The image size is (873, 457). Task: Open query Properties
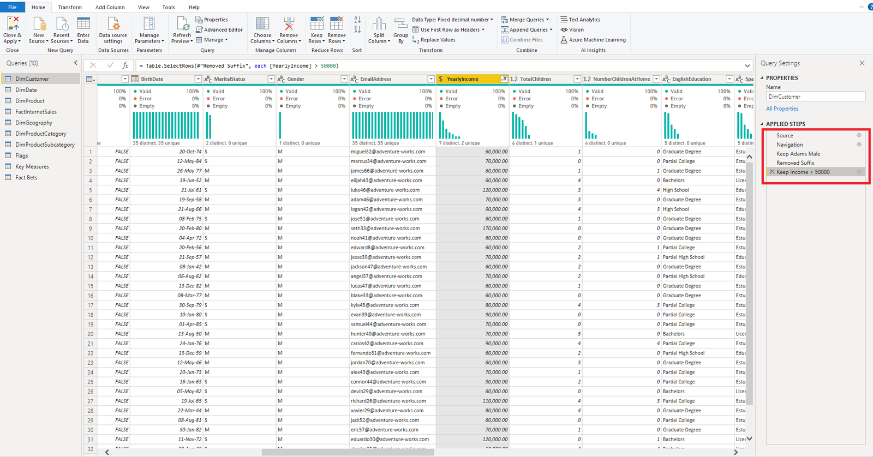coord(212,20)
